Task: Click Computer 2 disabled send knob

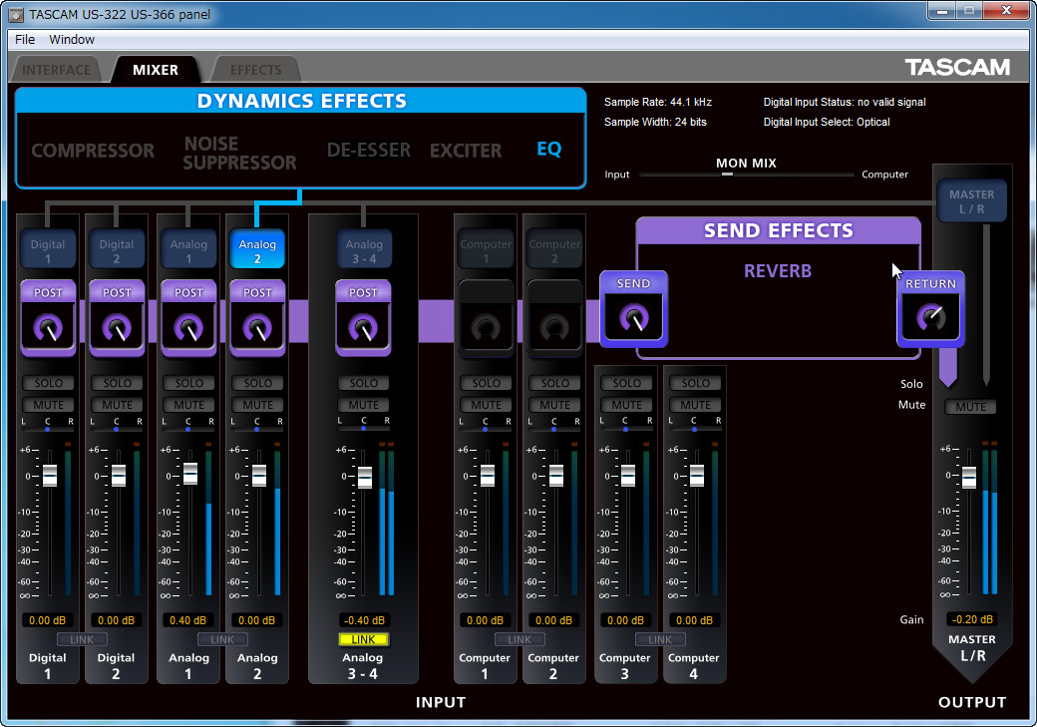Action: point(554,327)
